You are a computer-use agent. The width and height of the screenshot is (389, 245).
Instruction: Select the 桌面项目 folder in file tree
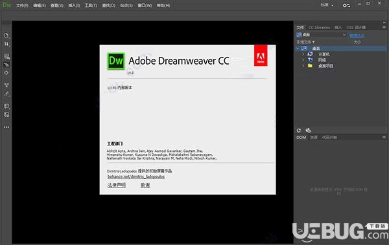325,66
